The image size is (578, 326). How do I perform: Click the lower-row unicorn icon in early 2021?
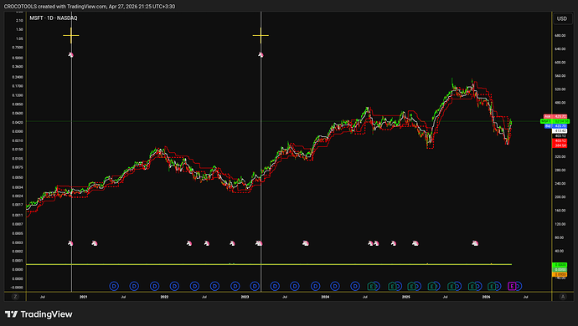95,243
